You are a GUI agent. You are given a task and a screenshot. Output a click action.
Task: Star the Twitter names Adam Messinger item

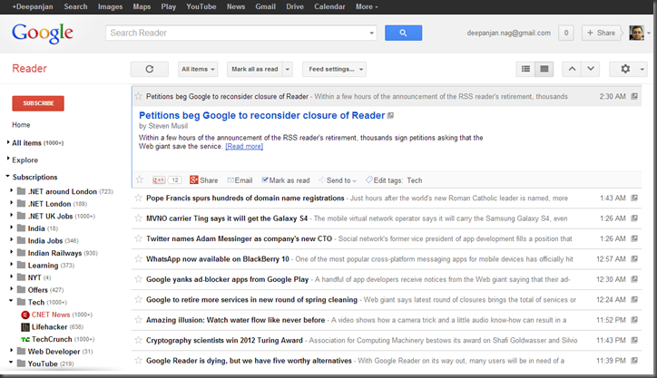138,238
